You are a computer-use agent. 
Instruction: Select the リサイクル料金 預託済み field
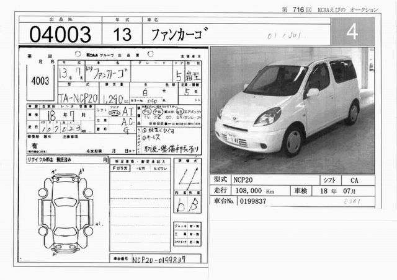[67, 160]
